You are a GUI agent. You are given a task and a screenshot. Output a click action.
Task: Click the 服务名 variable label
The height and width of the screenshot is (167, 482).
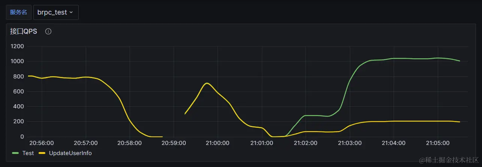click(x=18, y=12)
